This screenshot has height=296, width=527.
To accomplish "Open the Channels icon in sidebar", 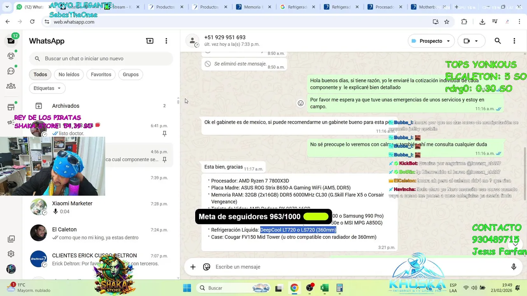I will click(x=11, y=71).
